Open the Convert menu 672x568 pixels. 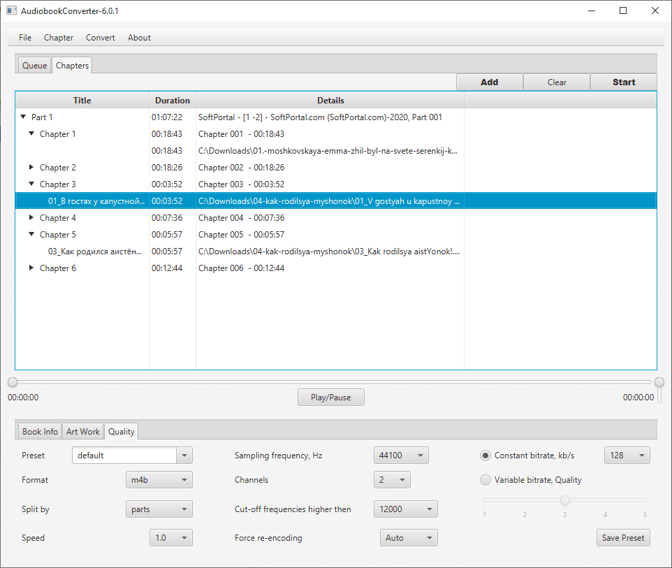point(101,38)
